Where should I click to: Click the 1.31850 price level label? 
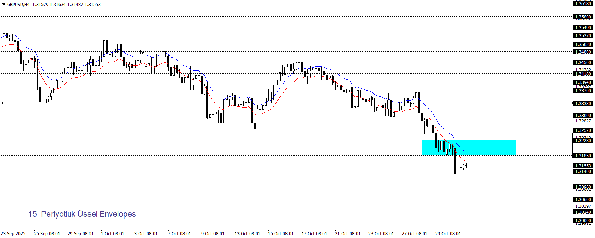pos(582,156)
